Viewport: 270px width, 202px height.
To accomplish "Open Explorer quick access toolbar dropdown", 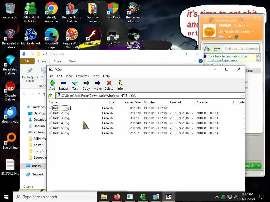I will [x=44, y=54].
